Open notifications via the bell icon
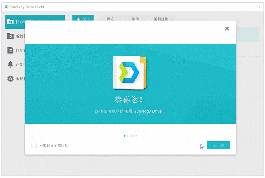265x178 pixels. [10, 64]
